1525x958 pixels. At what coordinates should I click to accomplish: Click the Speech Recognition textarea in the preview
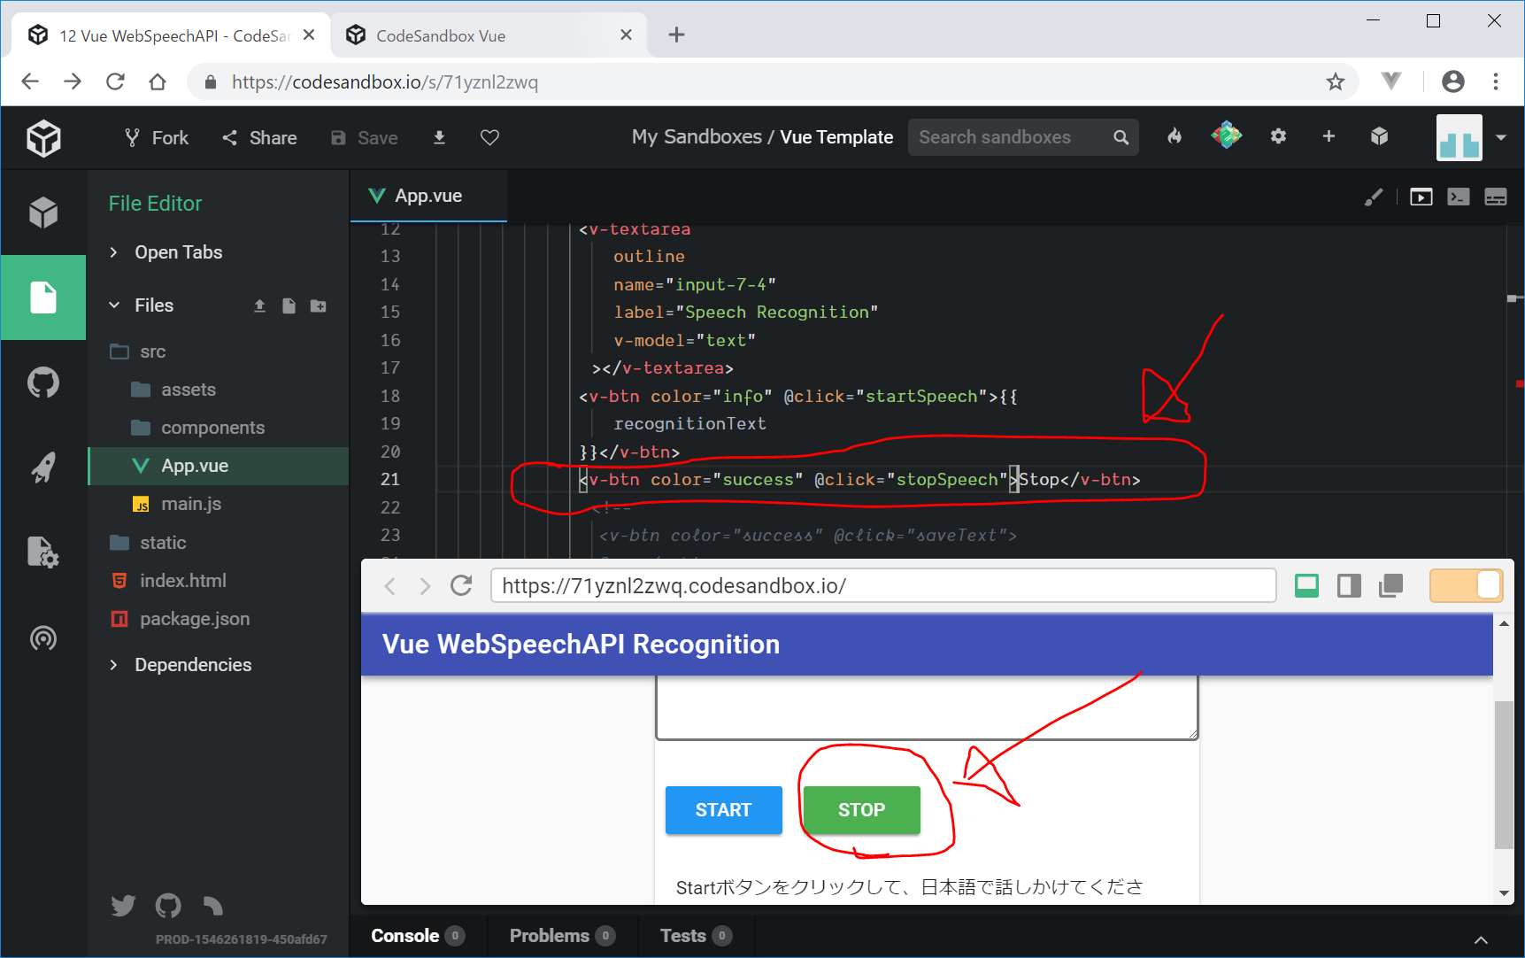coord(927,707)
